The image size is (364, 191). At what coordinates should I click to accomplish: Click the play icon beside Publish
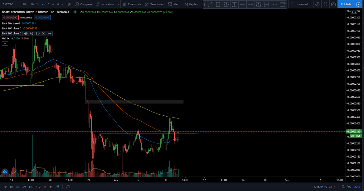pos(358,4)
